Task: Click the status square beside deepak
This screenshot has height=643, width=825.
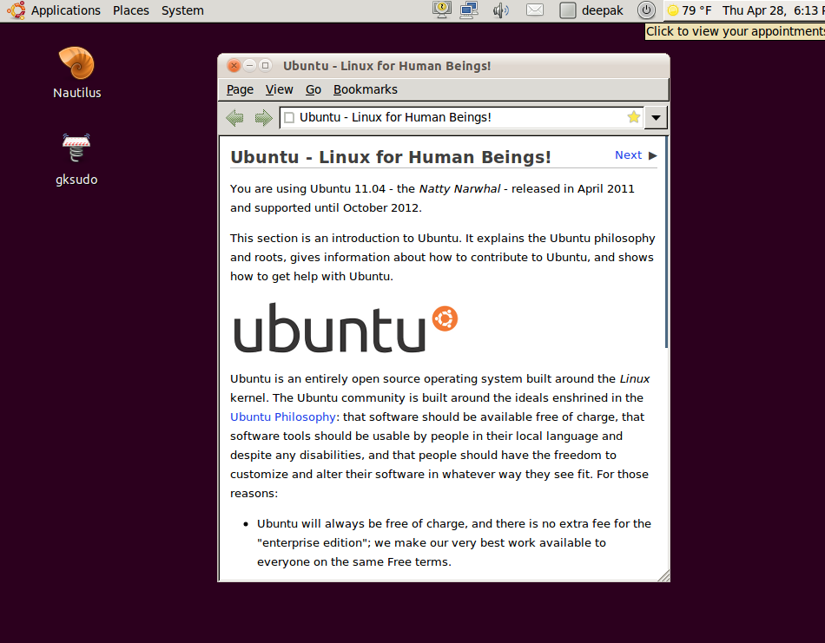Action: pyautogui.click(x=567, y=10)
